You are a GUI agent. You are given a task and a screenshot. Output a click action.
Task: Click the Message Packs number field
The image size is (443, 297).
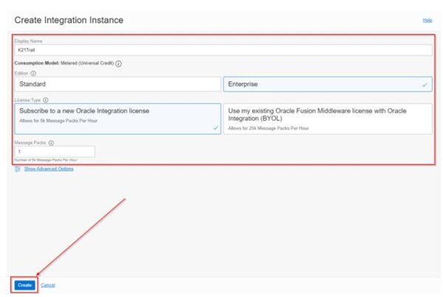55,152
